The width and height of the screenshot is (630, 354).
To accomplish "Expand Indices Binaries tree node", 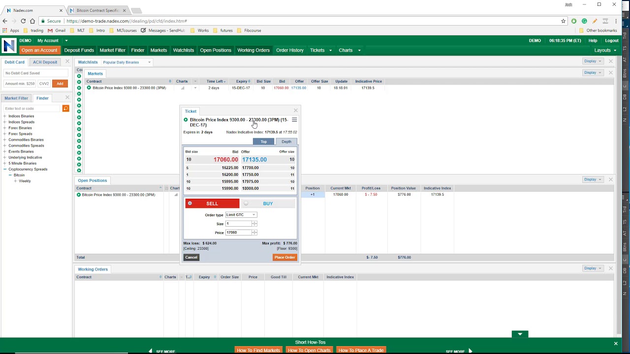I will point(5,116).
